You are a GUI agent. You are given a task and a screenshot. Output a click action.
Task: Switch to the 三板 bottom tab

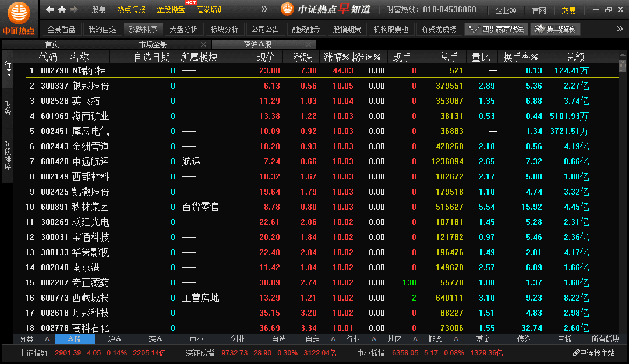tap(565, 339)
